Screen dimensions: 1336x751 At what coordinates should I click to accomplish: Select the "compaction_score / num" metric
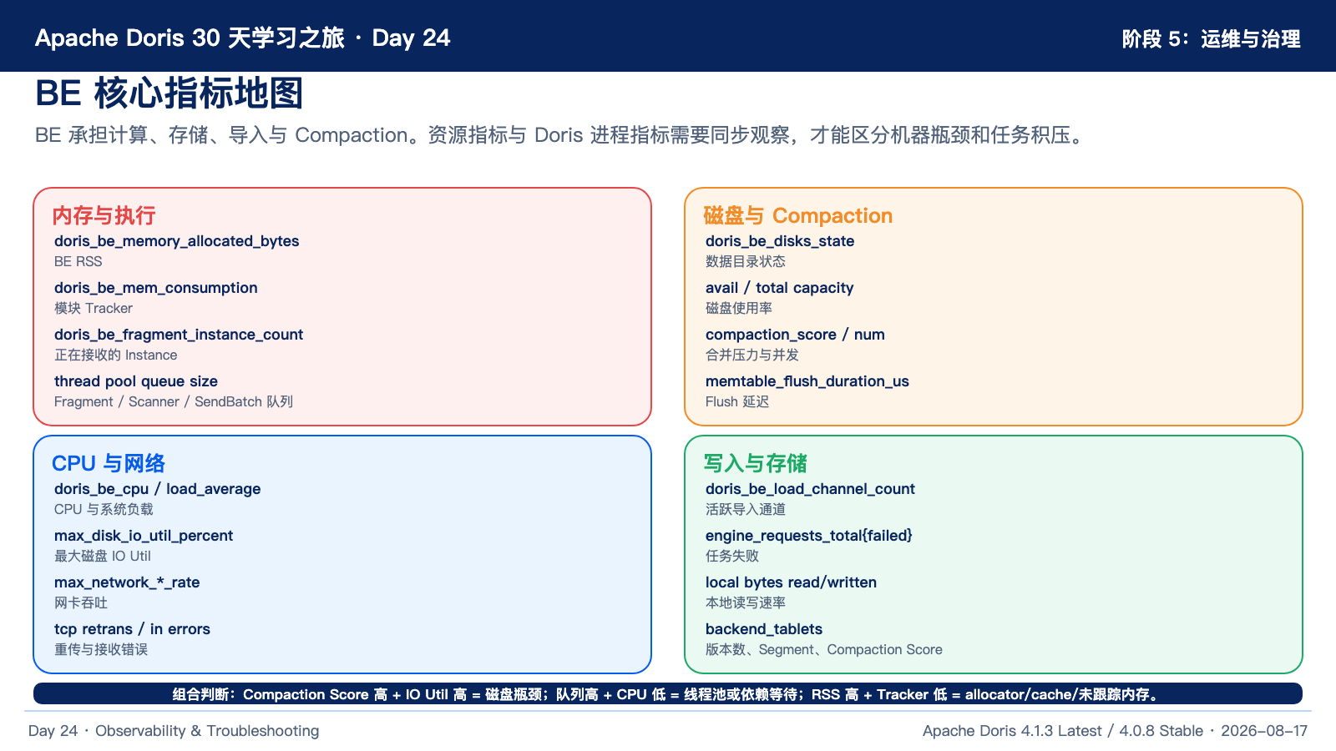[795, 335]
